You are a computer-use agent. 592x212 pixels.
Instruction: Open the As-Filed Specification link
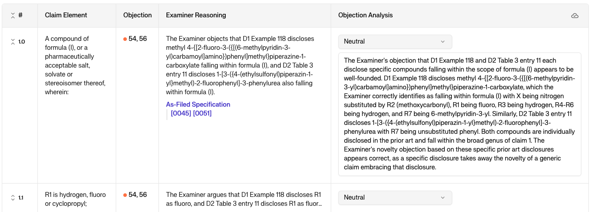198,104
